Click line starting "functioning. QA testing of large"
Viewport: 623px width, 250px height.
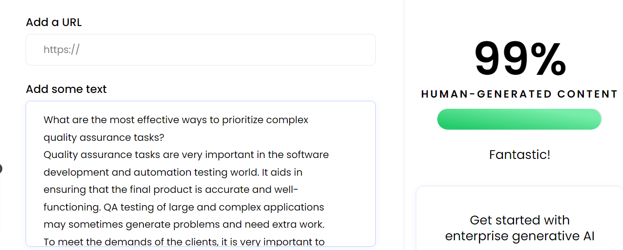(183, 207)
